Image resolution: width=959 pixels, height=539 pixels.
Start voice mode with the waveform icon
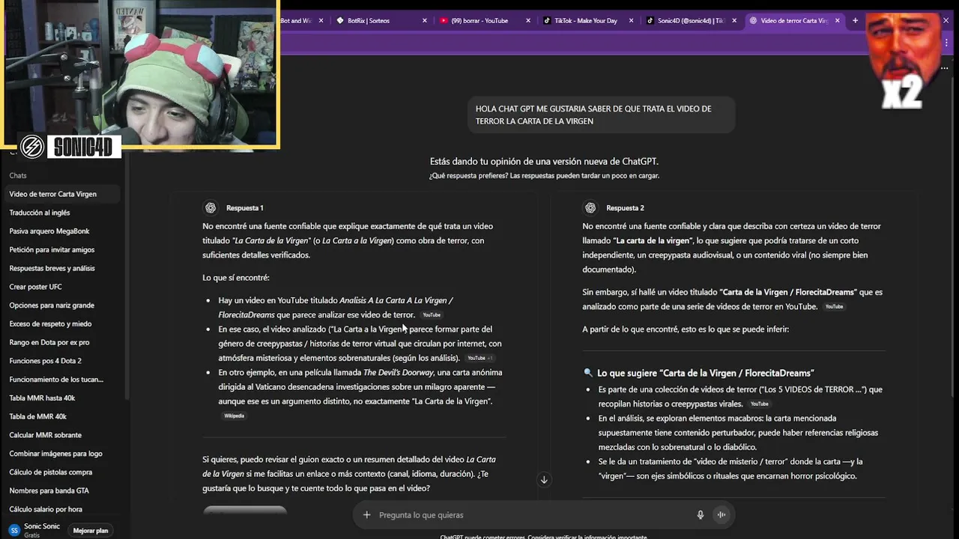(721, 515)
